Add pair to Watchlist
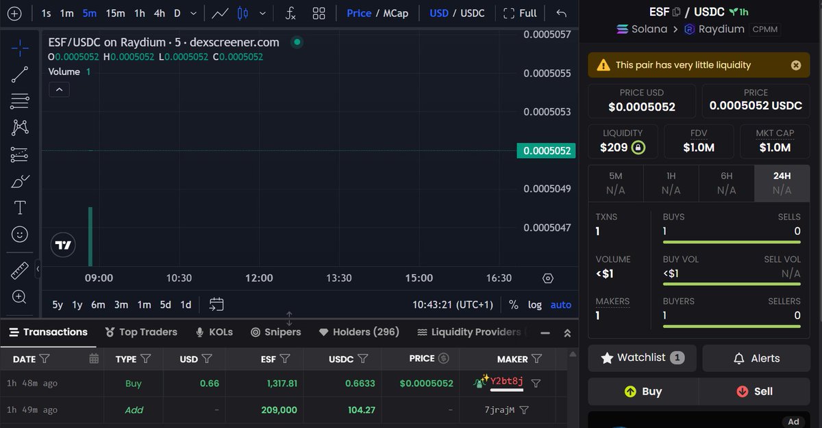 642,358
